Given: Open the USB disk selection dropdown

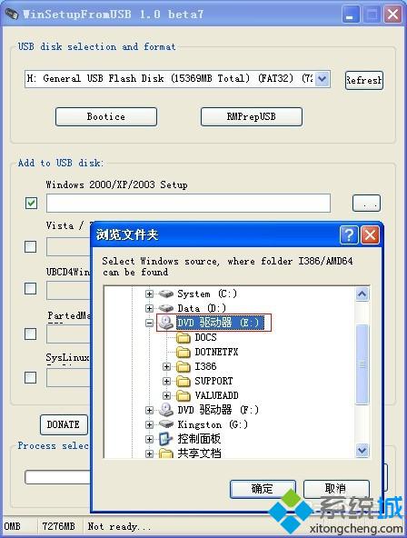Looking at the screenshot, I should pyautogui.click(x=322, y=79).
